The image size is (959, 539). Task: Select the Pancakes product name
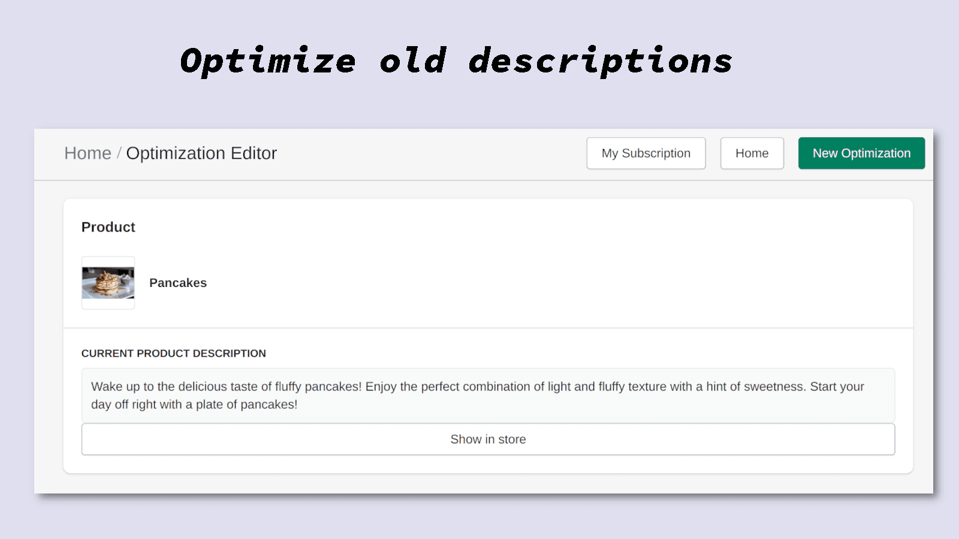[x=178, y=283]
